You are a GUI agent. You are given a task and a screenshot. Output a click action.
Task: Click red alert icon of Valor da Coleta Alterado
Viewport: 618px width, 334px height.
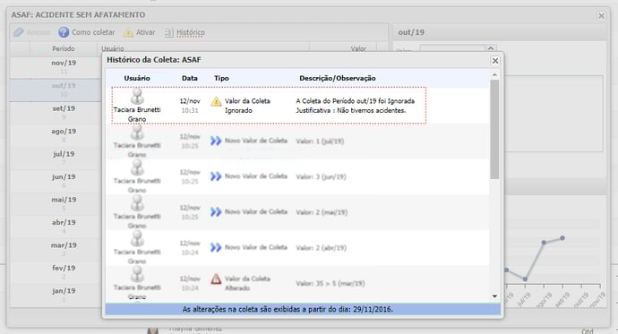pyautogui.click(x=216, y=278)
